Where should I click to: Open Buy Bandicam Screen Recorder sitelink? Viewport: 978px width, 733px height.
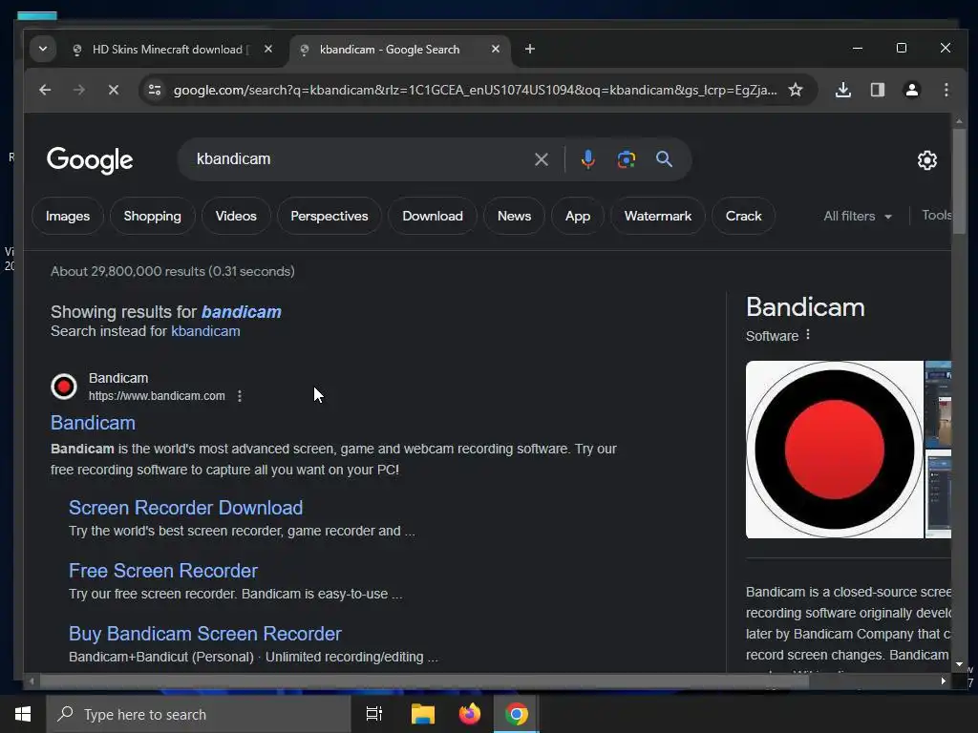(205, 634)
